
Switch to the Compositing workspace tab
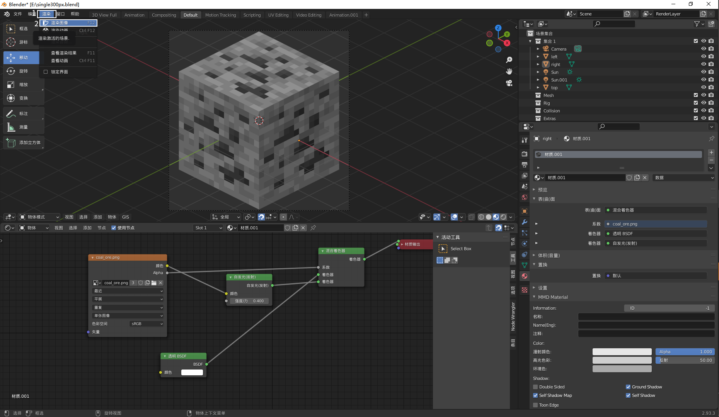[164, 15]
